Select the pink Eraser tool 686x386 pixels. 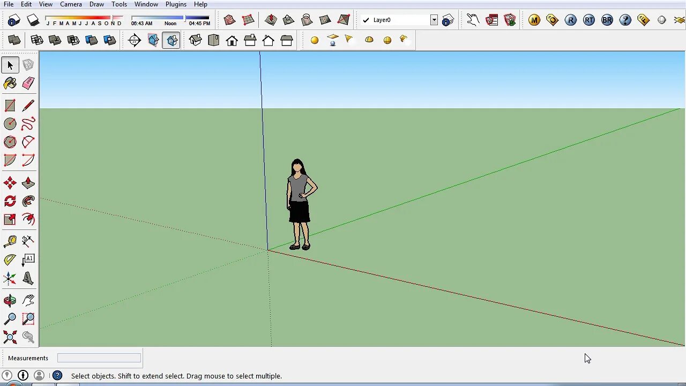coord(28,83)
